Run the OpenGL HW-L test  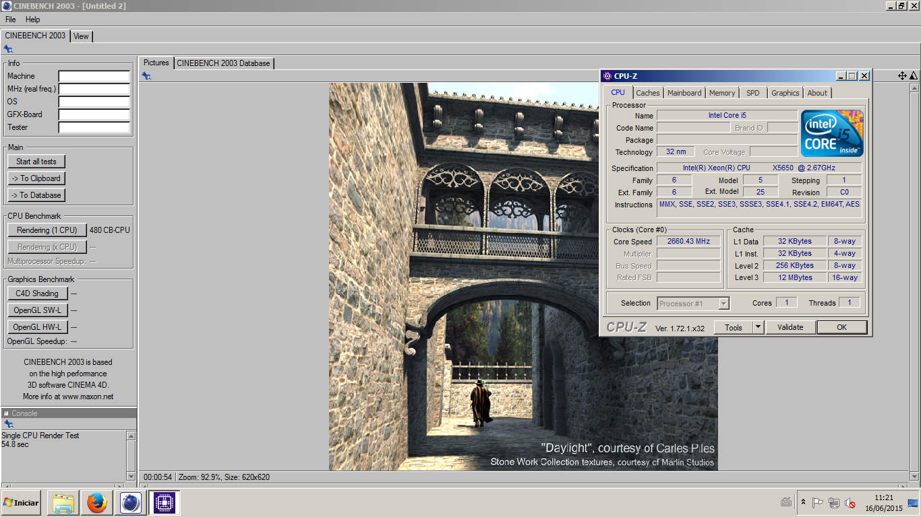(38, 327)
